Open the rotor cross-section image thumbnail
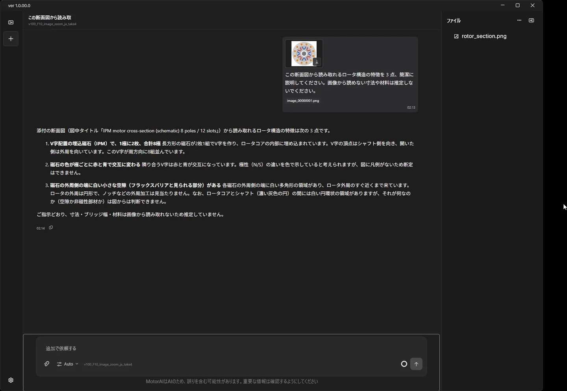This screenshot has width=567, height=391. click(x=304, y=53)
